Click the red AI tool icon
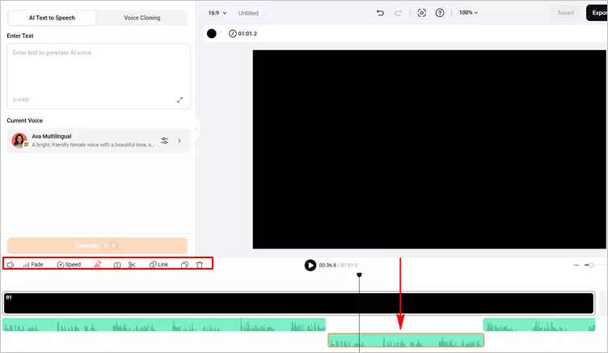 (x=97, y=265)
